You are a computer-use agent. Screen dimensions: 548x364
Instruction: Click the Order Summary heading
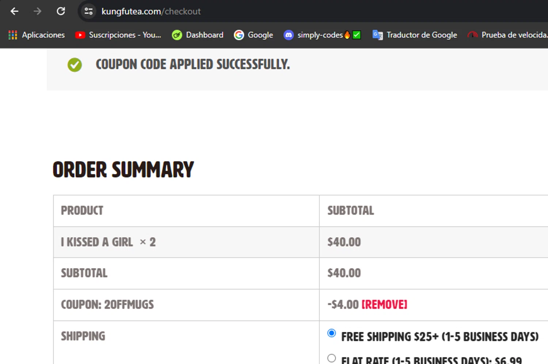pos(123,170)
